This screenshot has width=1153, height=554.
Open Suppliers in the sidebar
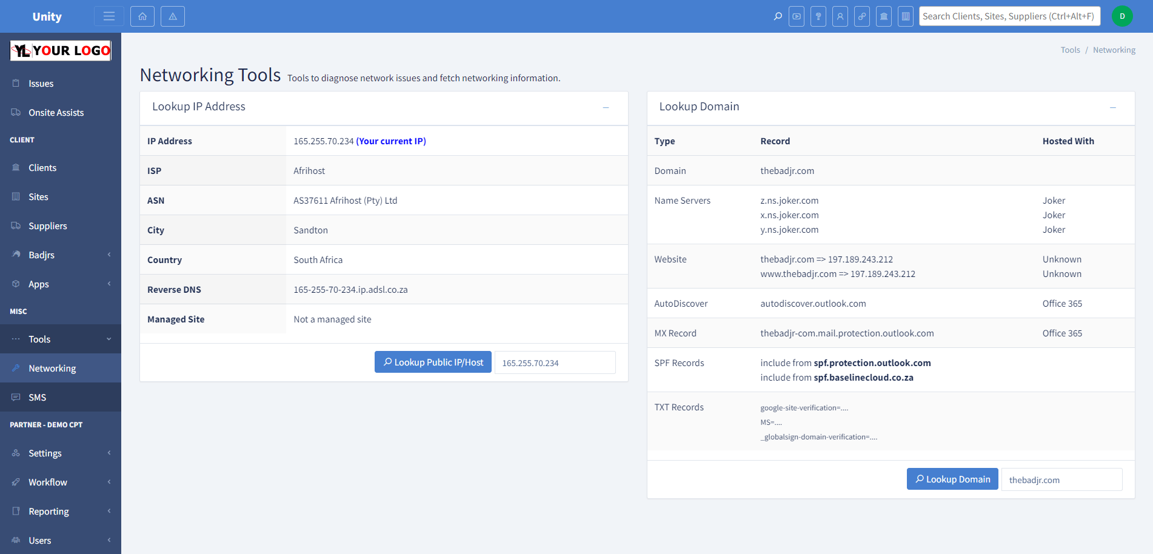pos(61,226)
